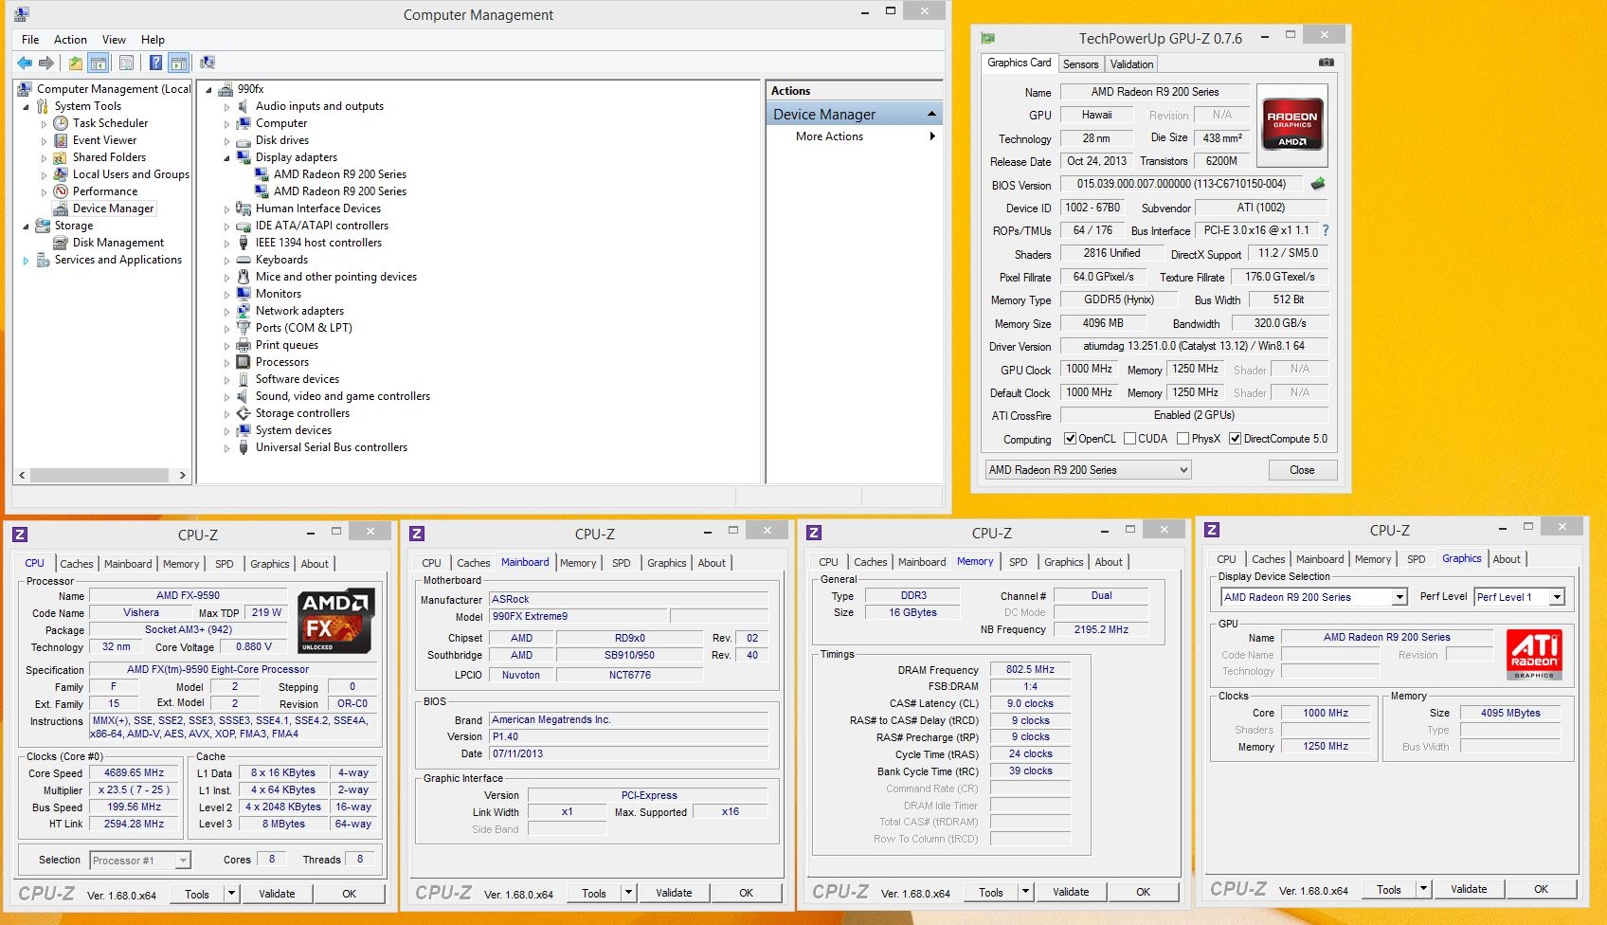Click the left scroll arrow of the console tree
The height and width of the screenshot is (925, 1607).
coord(22,476)
